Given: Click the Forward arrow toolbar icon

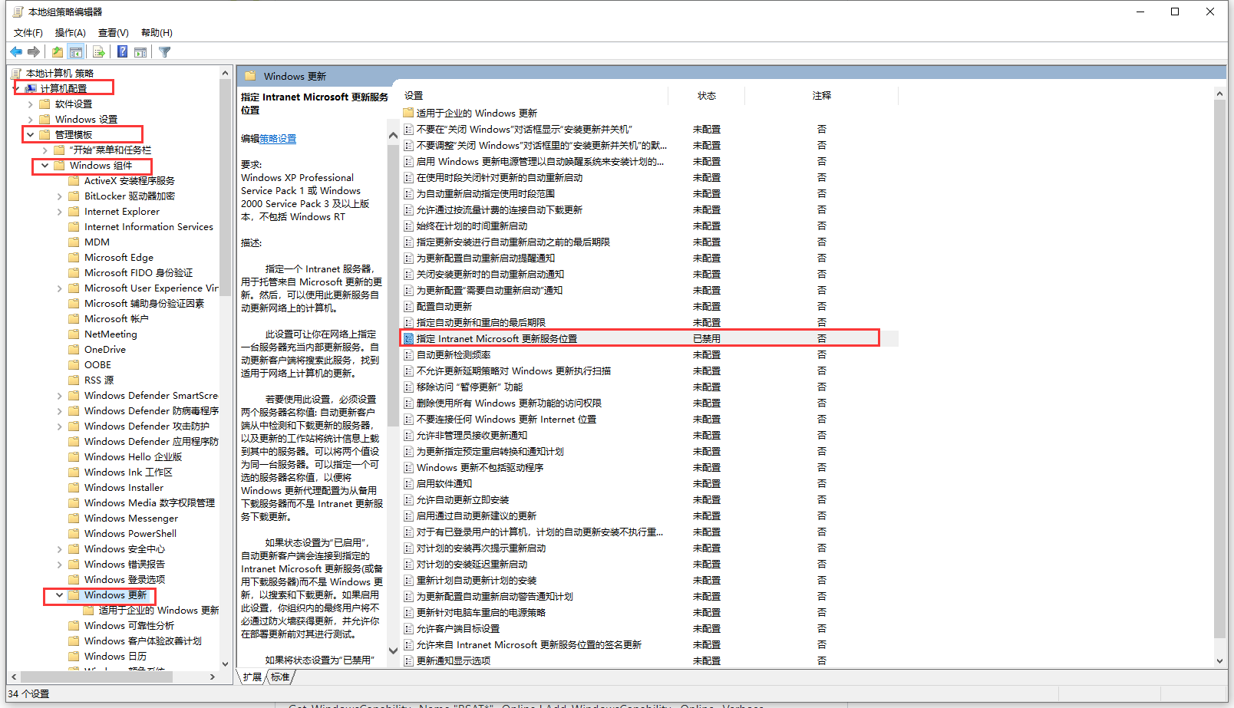Looking at the screenshot, I should (x=34, y=52).
